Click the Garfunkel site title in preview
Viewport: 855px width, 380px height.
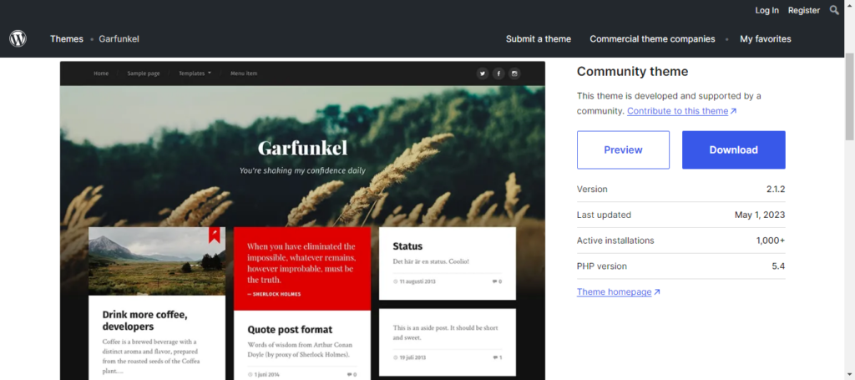click(x=302, y=149)
